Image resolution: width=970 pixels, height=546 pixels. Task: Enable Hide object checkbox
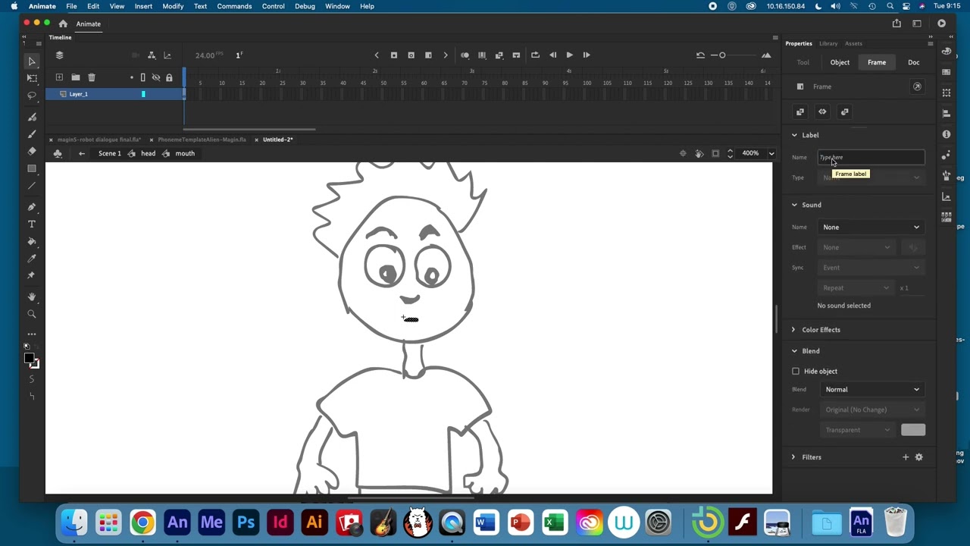[x=796, y=372]
